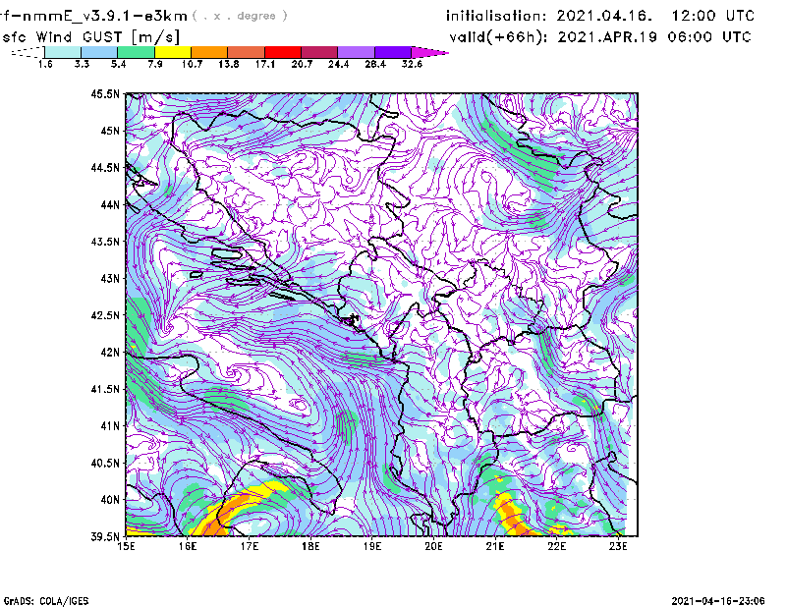The width and height of the screenshot is (786, 607).
Task: Click the 45.5N latitude label
Action: pyautogui.click(x=105, y=93)
